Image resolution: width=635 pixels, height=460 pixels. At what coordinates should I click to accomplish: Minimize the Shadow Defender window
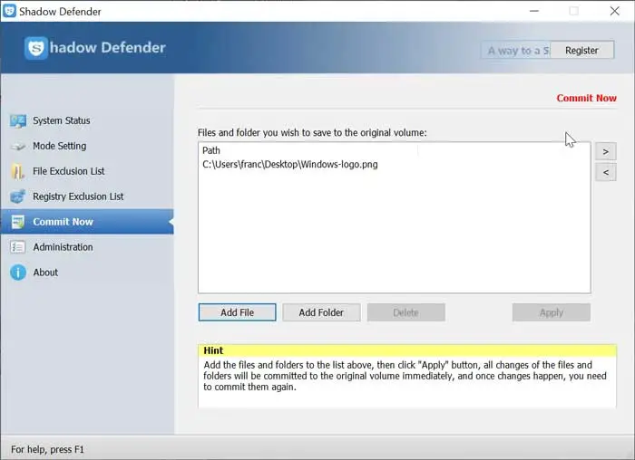click(534, 11)
